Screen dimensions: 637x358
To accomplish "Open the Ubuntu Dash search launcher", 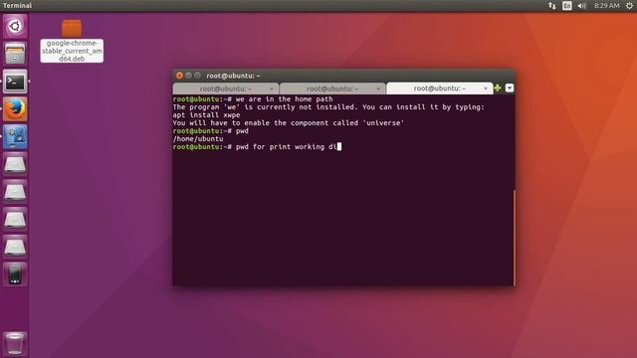I will point(15,27).
